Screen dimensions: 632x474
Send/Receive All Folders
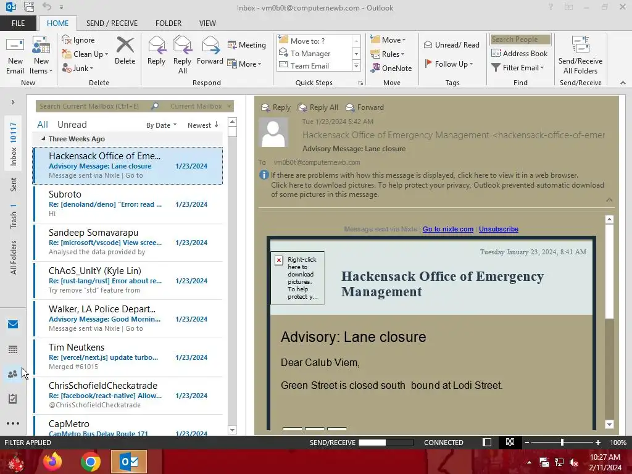pyautogui.click(x=580, y=56)
